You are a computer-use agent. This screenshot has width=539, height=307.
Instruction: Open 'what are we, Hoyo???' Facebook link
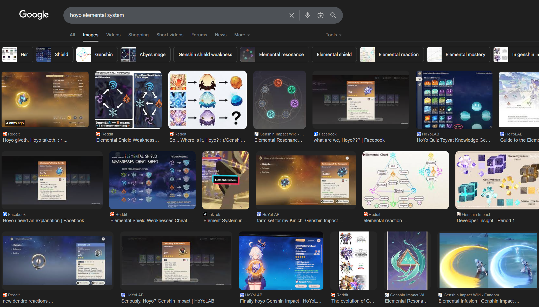(x=349, y=140)
